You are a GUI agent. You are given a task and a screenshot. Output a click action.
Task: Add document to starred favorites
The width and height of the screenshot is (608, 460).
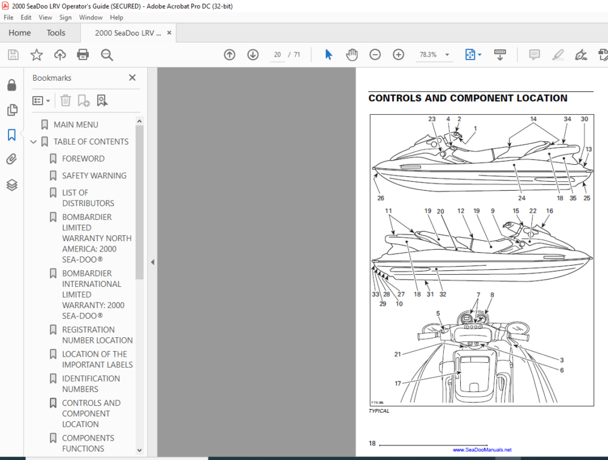point(36,55)
